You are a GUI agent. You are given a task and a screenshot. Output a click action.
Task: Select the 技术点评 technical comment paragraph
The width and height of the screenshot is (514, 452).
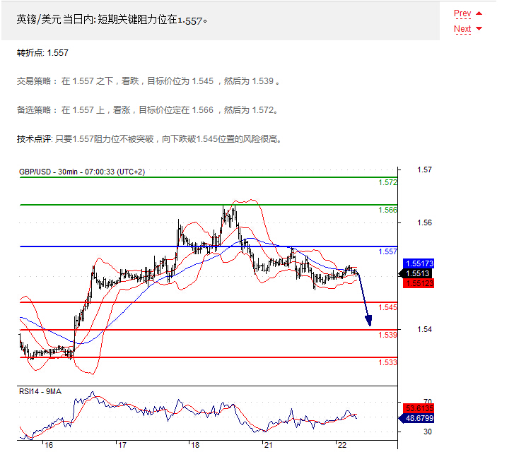click(x=149, y=139)
